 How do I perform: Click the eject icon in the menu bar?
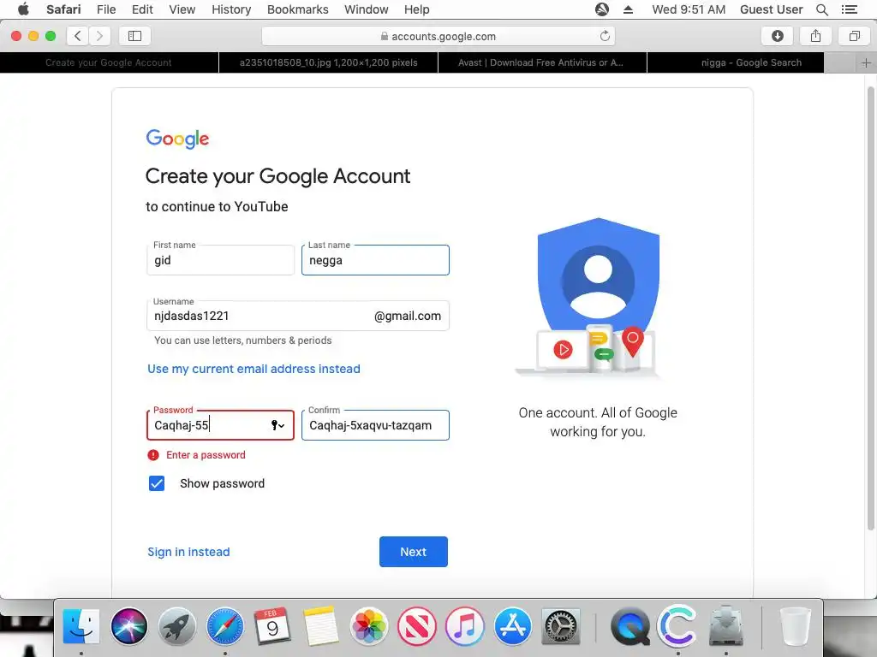click(628, 9)
